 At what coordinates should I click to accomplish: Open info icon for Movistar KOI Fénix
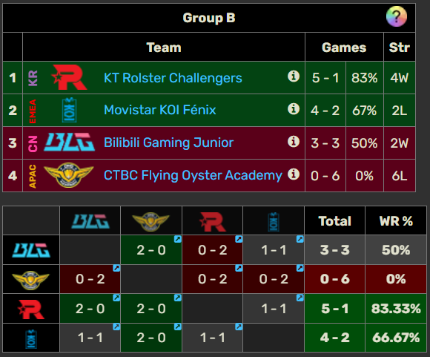tap(294, 109)
